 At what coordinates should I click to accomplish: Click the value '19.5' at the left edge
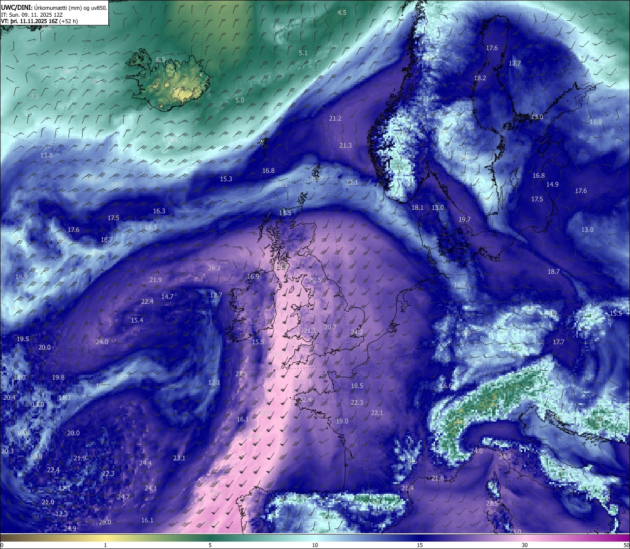click(x=23, y=339)
